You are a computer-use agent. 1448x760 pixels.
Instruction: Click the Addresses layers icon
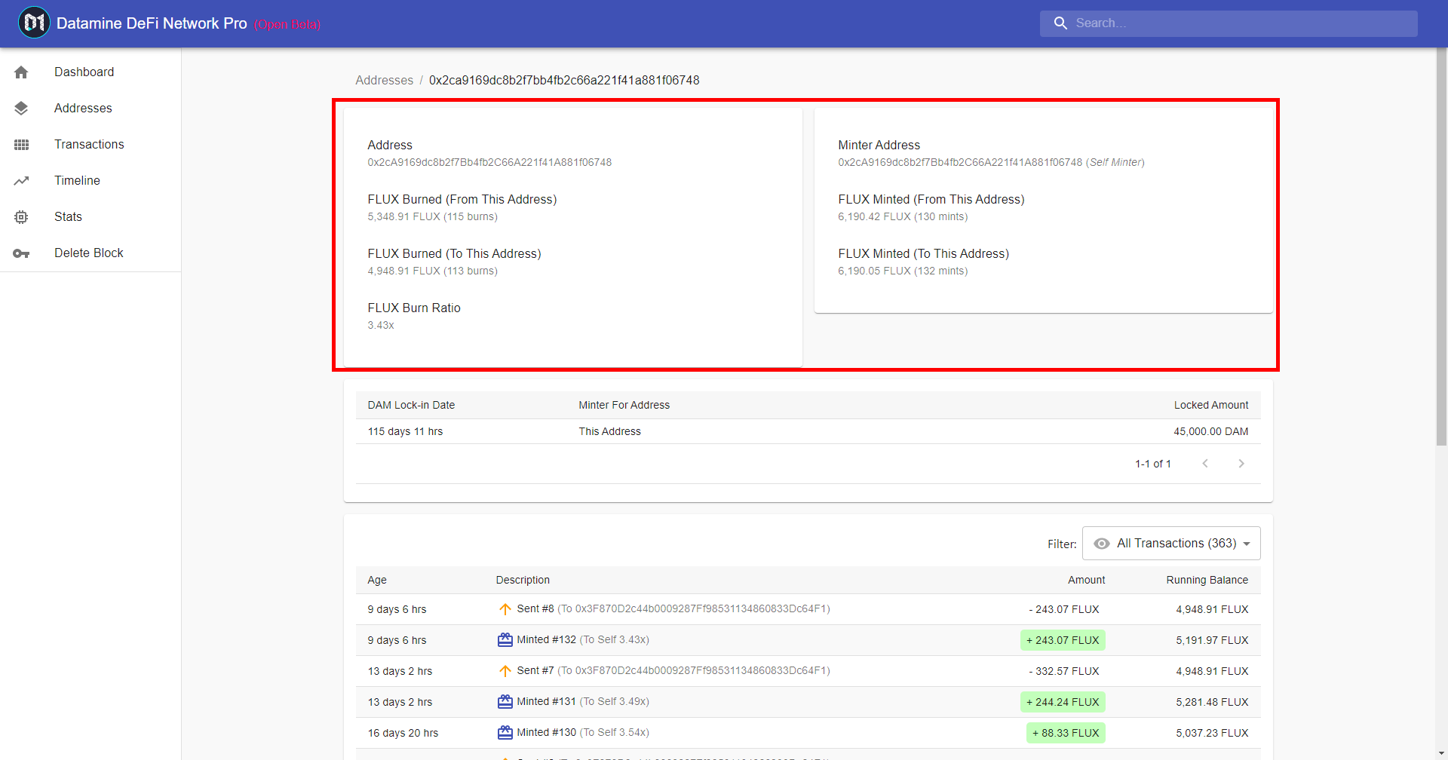pos(21,109)
